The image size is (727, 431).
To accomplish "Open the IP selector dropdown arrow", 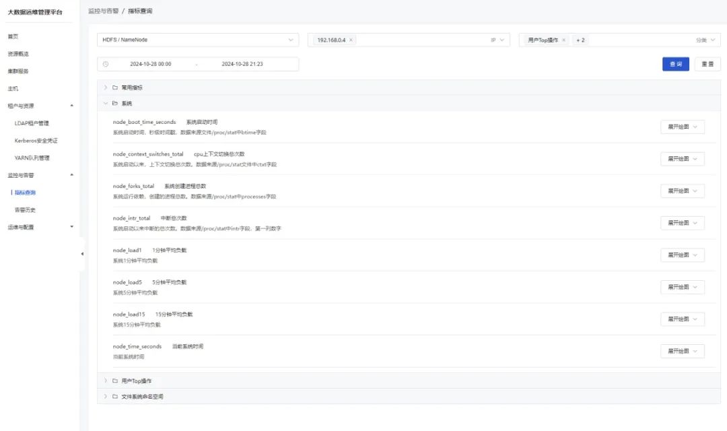I will click(x=501, y=40).
